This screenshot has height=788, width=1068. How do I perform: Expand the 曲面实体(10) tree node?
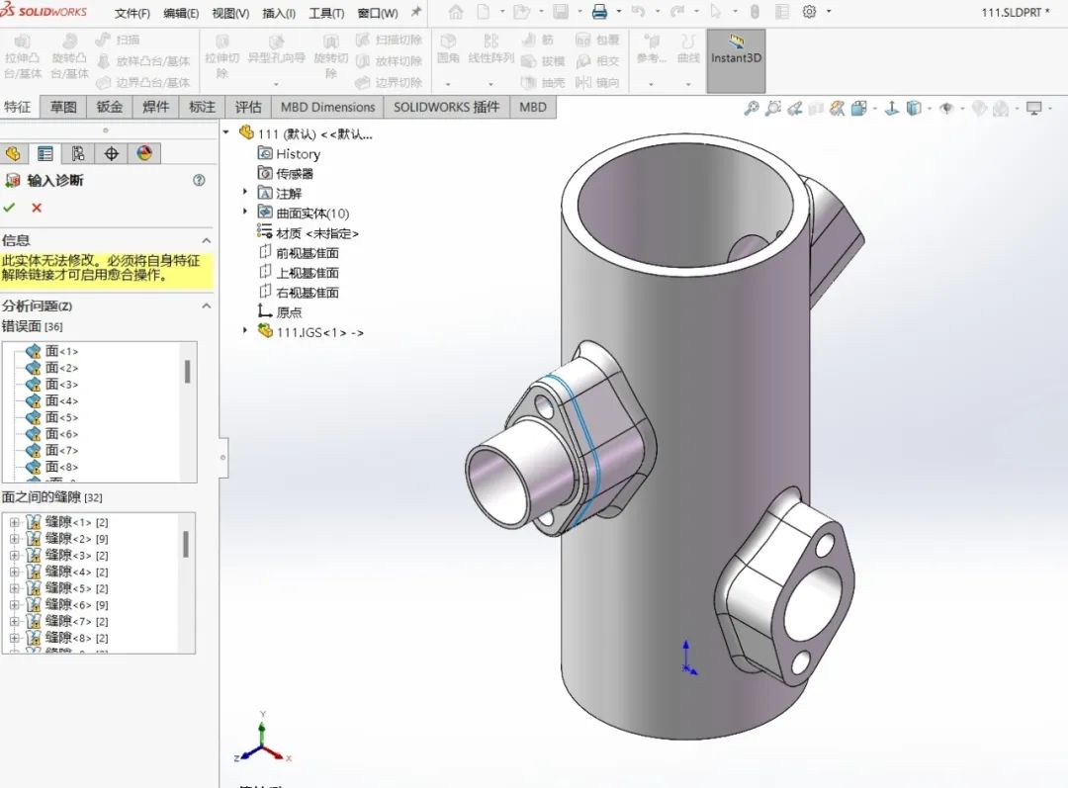pyautogui.click(x=245, y=212)
